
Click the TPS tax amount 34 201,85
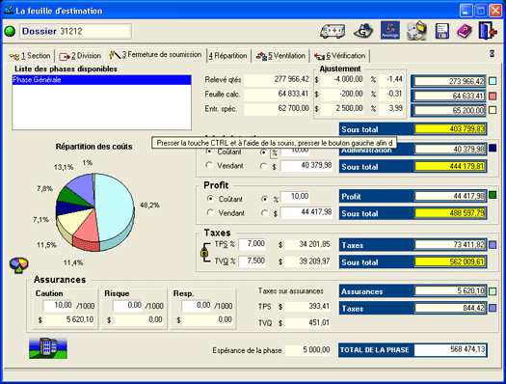pos(307,244)
